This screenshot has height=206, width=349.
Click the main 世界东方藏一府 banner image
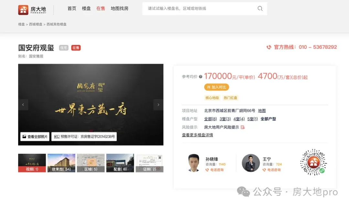[x=91, y=104]
